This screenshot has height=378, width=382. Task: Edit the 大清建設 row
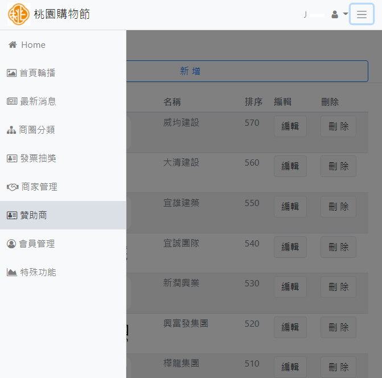pyautogui.click(x=290, y=166)
